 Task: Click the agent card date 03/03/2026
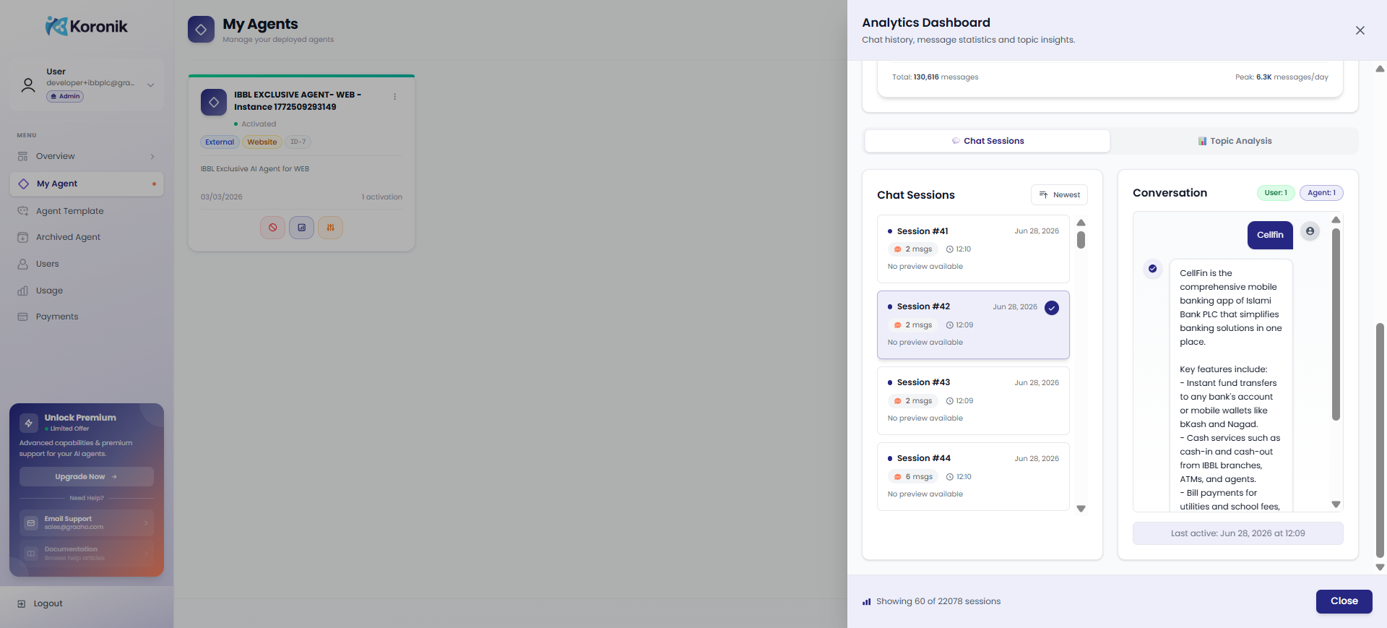coord(222,197)
